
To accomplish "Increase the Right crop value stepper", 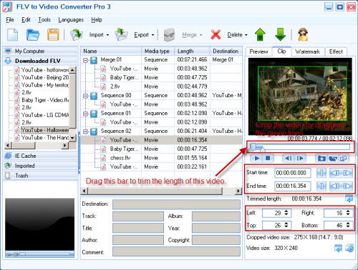I will pos(348,211).
